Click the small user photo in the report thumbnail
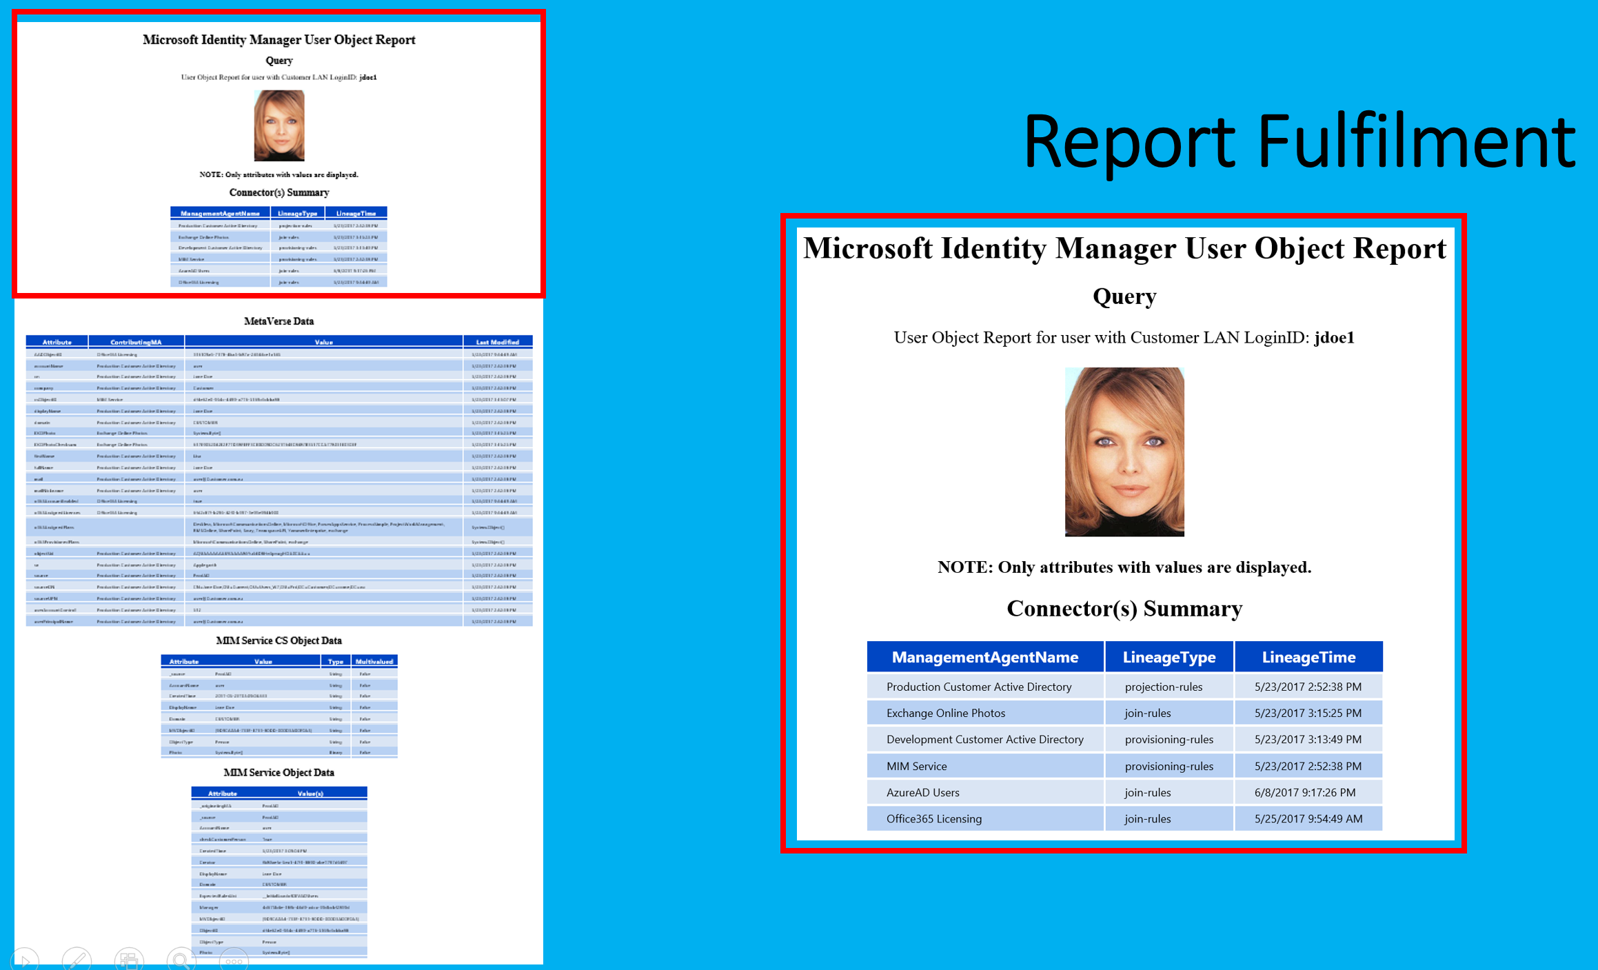The height and width of the screenshot is (970, 1598). click(279, 125)
